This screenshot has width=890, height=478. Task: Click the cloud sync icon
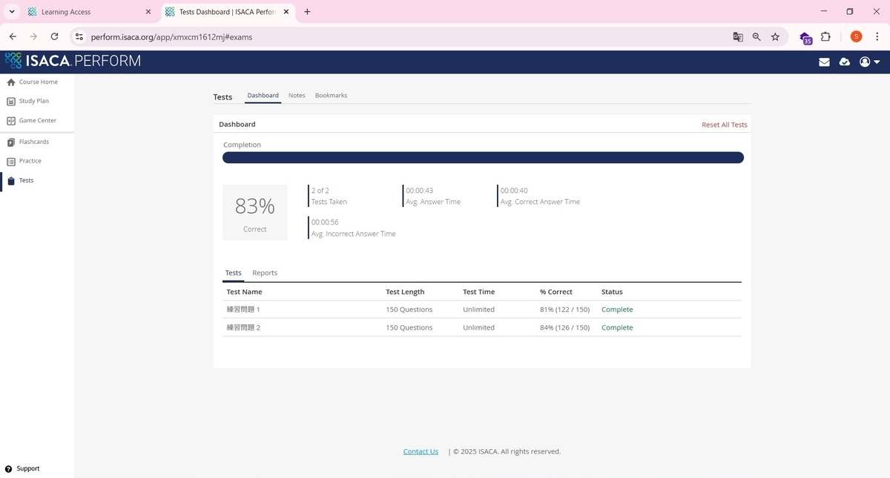click(844, 62)
